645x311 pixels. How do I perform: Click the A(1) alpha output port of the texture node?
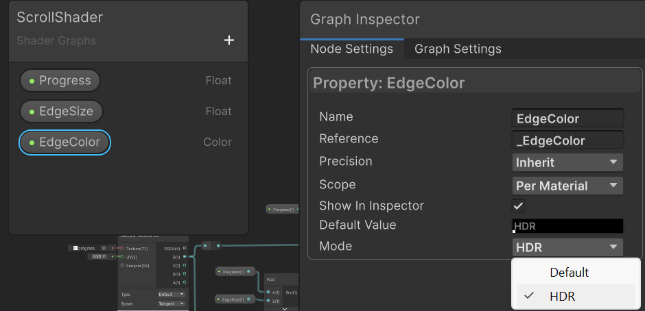pyautogui.click(x=185, y=282)
